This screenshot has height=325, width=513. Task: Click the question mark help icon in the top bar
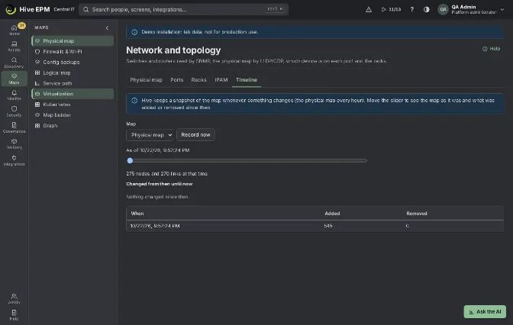412,9
